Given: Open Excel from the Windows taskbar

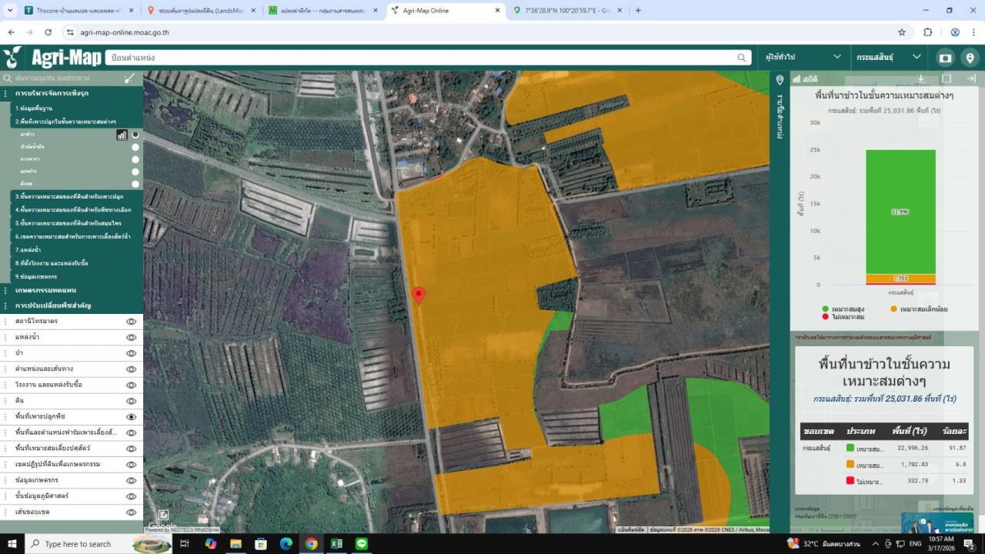Looking at the screenshot, I should click(x=336, y=544).
